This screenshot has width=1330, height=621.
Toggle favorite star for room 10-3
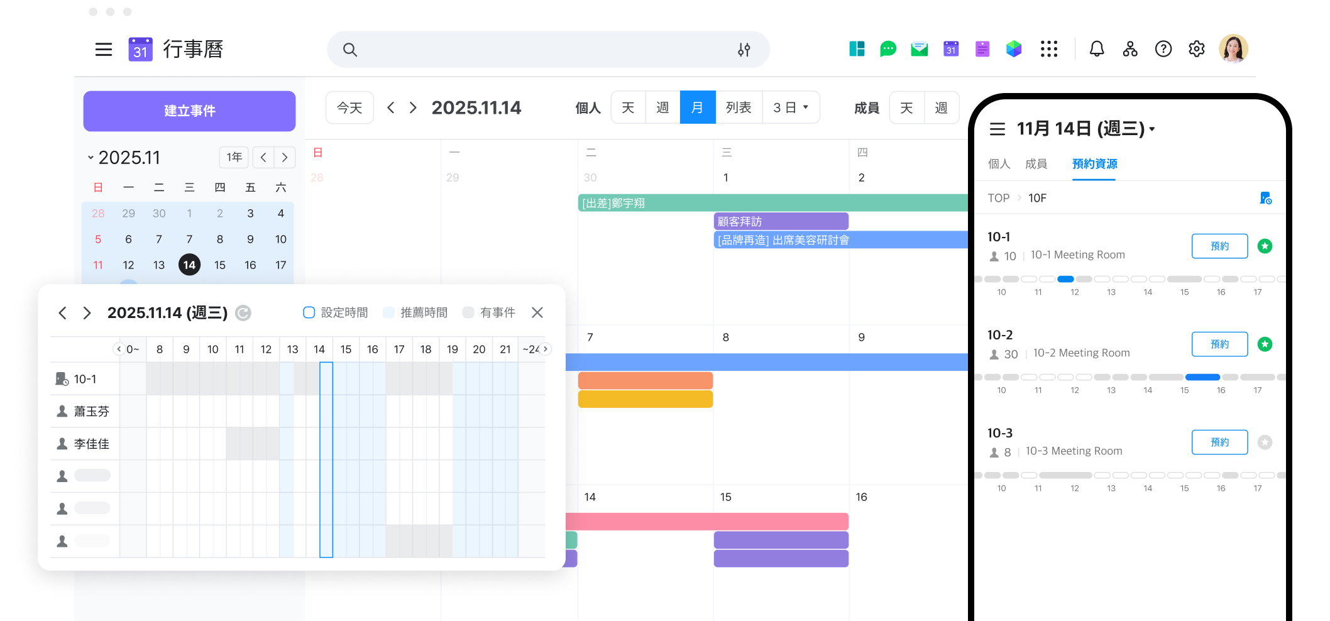click(x=1265, y=442)
